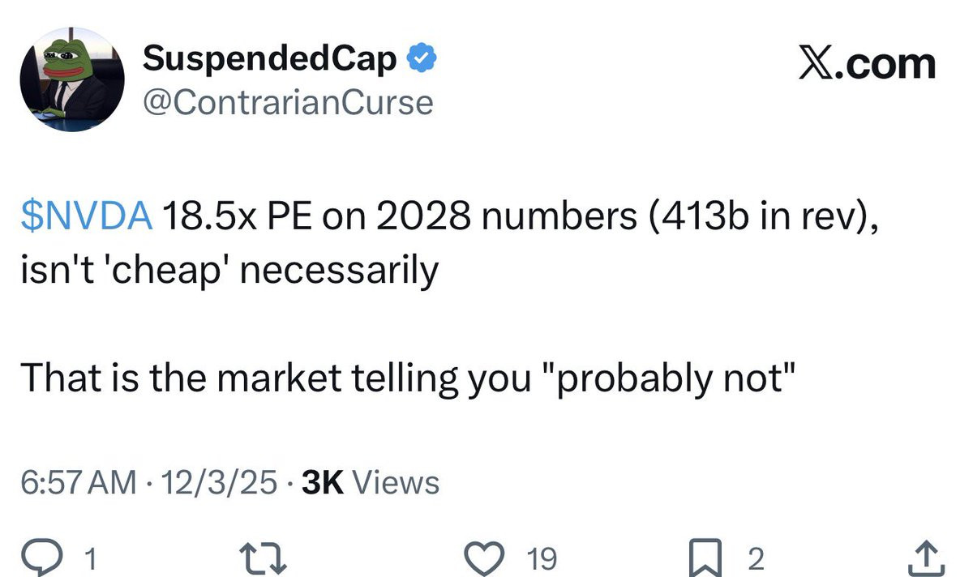This screenshot has width=973, height=577.
Task: Open the SuspendedCap display name
Action: pyautogui.click(x=270, y=58)
